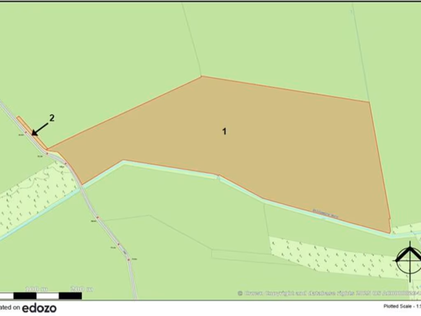This screenshot has width=421, height=316.
Task: Click the number 1 plot label
Action: click(224, 131)
